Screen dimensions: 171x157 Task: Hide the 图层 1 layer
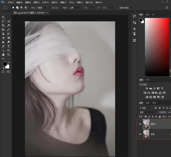[140, 124]
